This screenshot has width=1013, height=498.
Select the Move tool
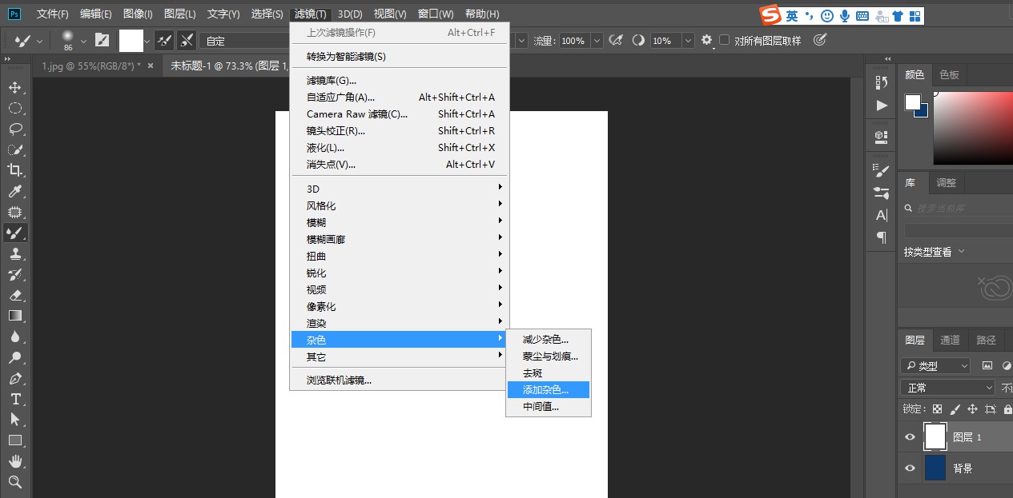point(16,86)
